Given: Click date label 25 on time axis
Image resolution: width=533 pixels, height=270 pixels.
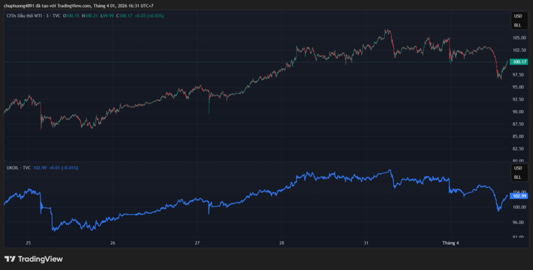Looking at the screenshot, I should pyautogui.click(x=29, y=243).
